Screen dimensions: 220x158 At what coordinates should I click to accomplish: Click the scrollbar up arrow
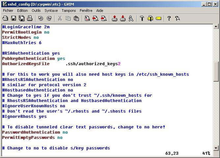216,27
